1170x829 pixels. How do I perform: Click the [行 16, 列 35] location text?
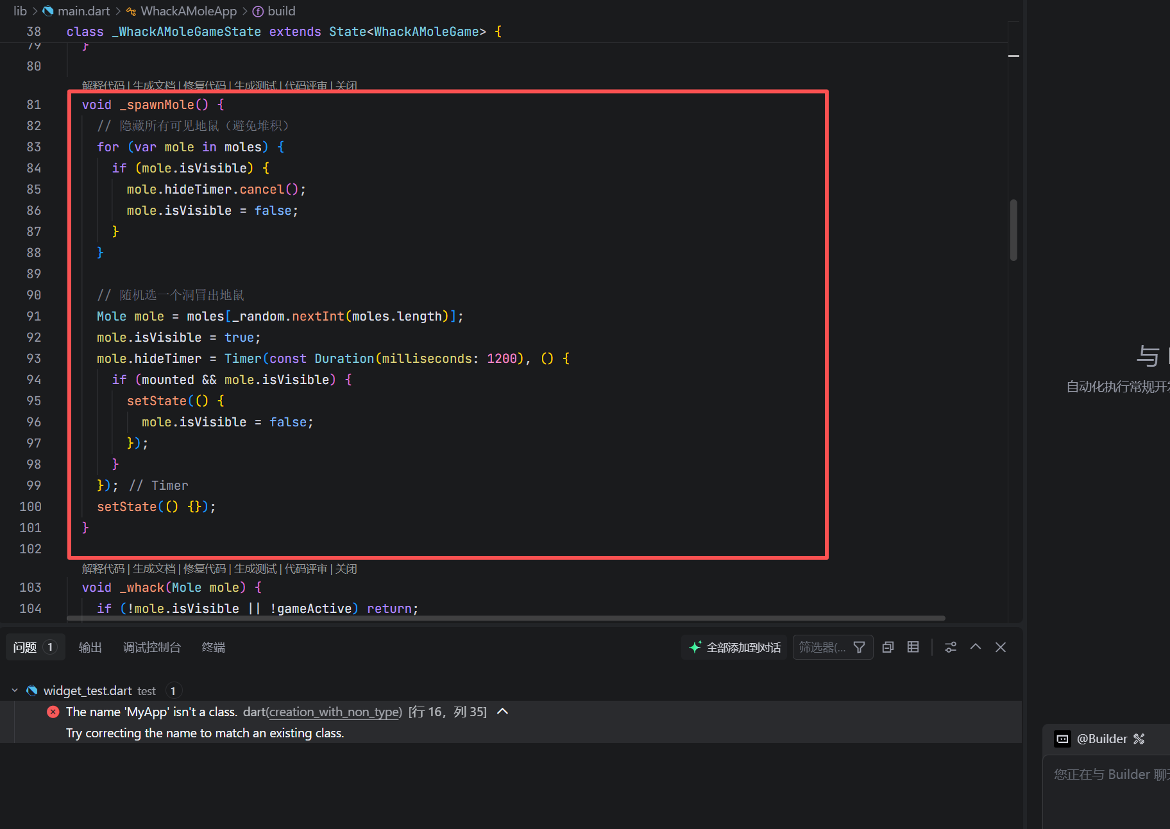(x=448, y=712)
